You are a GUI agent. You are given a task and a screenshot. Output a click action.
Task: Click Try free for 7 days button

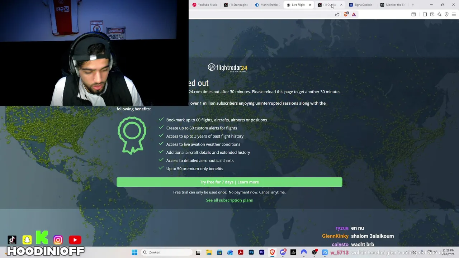229,182
